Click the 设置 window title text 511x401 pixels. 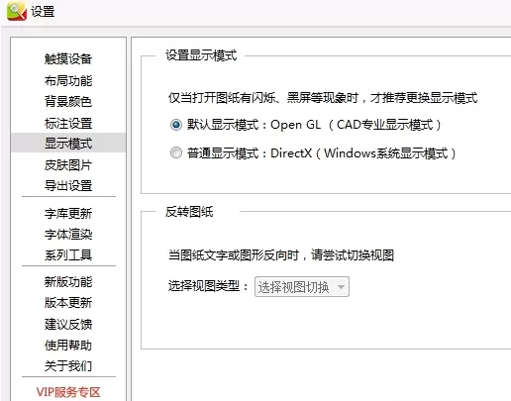coord(43,11)
